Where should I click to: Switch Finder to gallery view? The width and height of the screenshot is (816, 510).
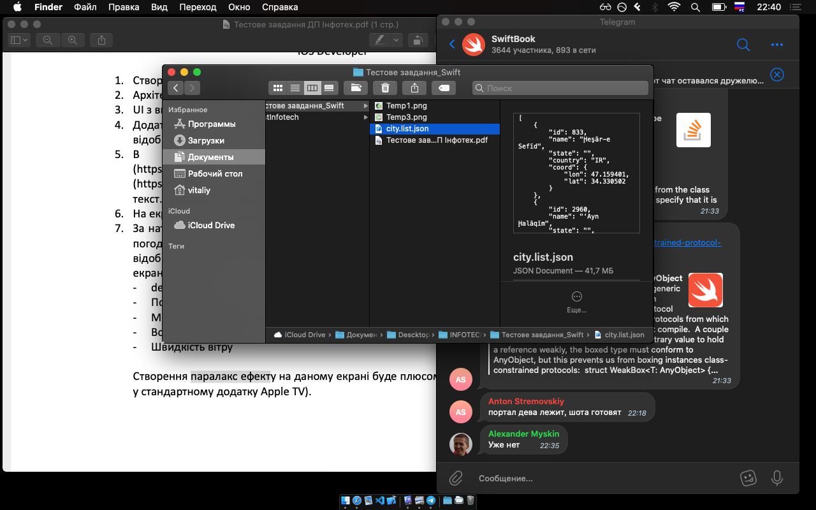tap(329, 88)
